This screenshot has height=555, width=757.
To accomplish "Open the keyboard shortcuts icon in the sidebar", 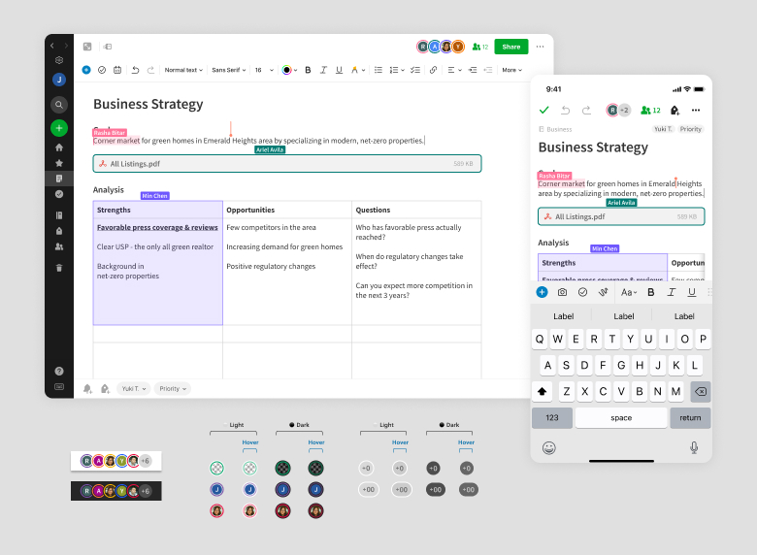I will (59, 386).
